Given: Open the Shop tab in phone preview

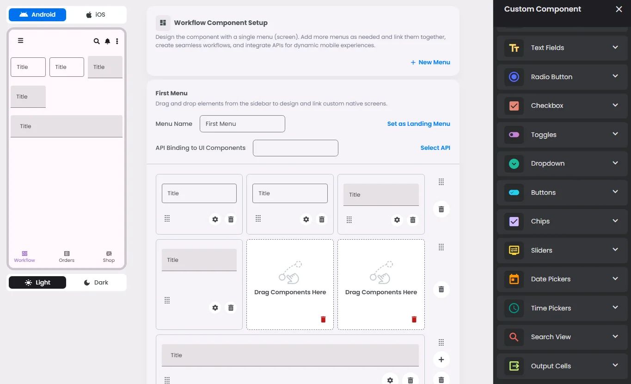Looking at the screenshot, I should pyautogui.click(x=109, y=256).
